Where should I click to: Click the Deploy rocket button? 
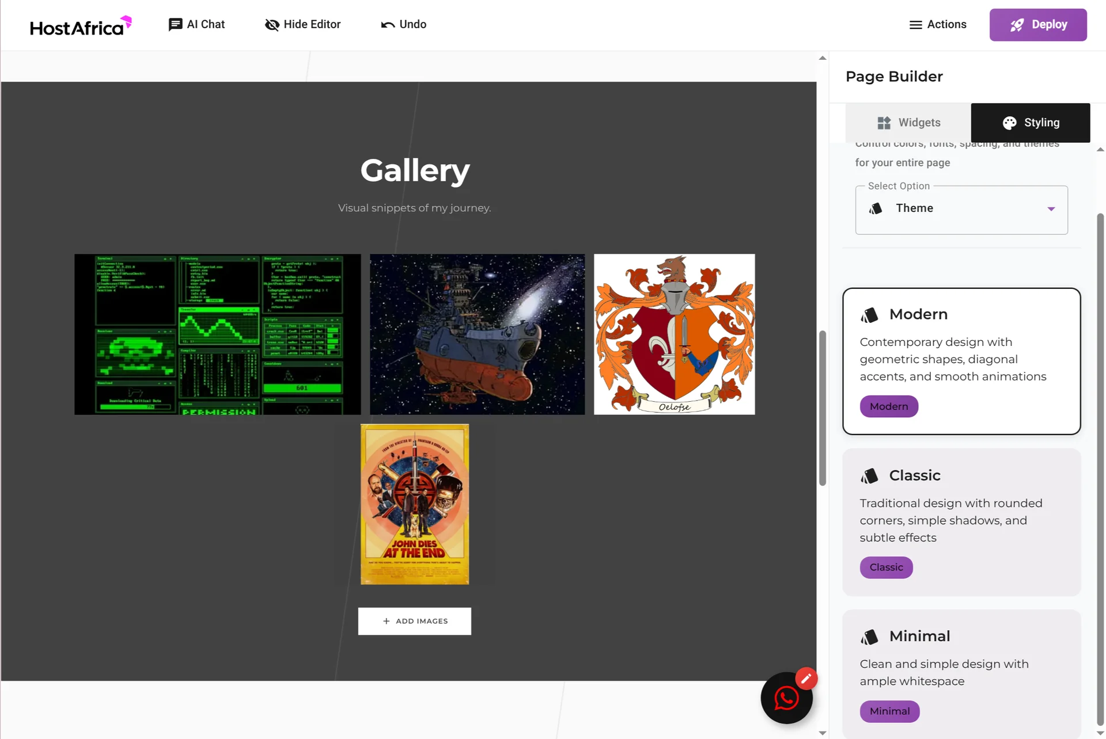point(1037,25)
